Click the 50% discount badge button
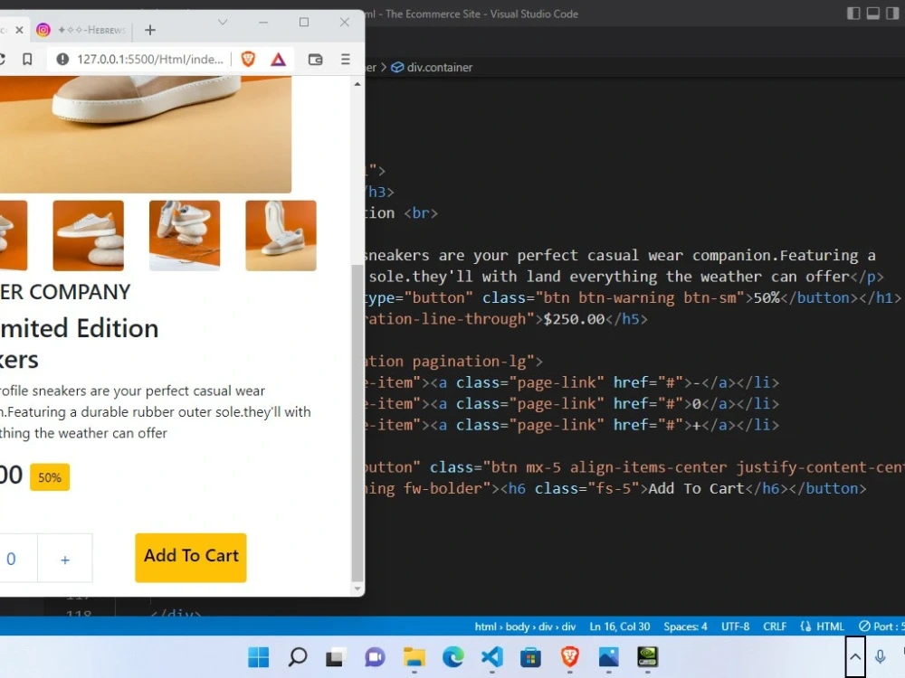905x678 pixels. point(50,477)
